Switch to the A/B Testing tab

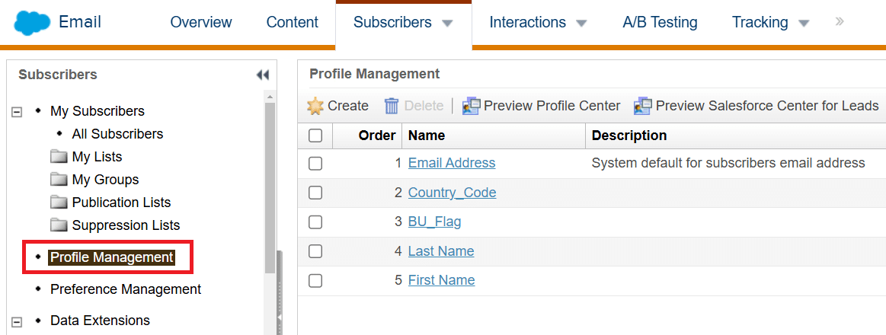[660, 22]
